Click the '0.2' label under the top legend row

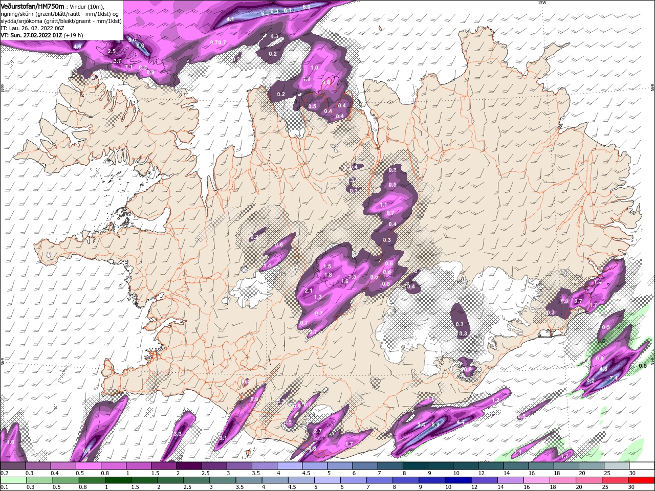click(x=4, y=473)
